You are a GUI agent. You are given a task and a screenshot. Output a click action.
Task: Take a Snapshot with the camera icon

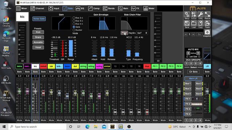coord(207,32)
